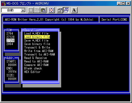The width and height of the screenshot is (132, 103).
Task: Select ROM type 2764
Action: point(10,34)
